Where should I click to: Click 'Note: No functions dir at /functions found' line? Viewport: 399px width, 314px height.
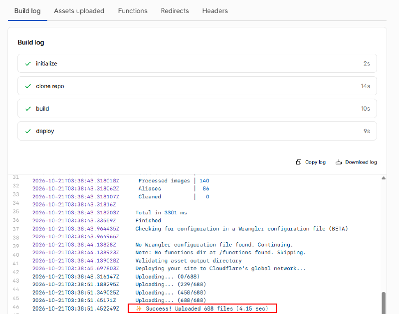(220, 253)
